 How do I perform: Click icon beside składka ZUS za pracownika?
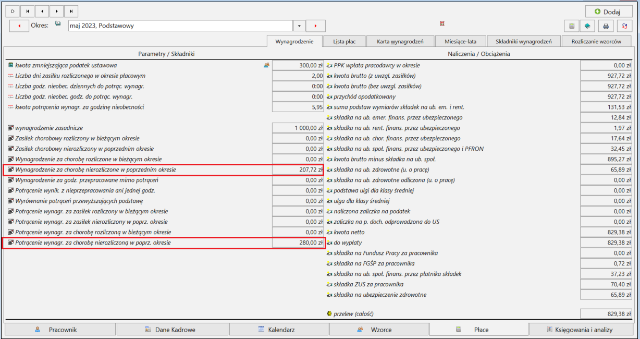(x=329, y=284)
